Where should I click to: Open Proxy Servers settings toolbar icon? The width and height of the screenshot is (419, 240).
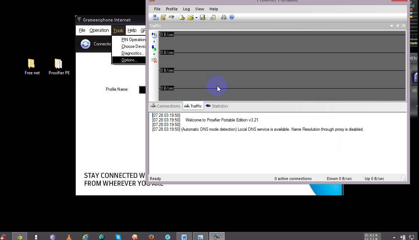(155, 17)
